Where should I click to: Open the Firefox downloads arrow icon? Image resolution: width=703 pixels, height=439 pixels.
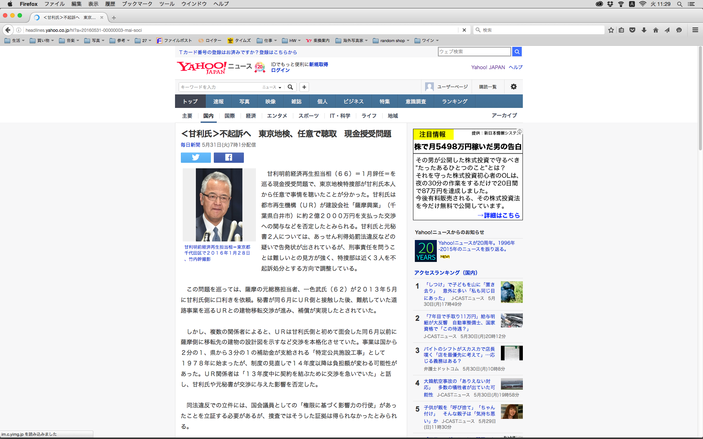tap(644, 30)
